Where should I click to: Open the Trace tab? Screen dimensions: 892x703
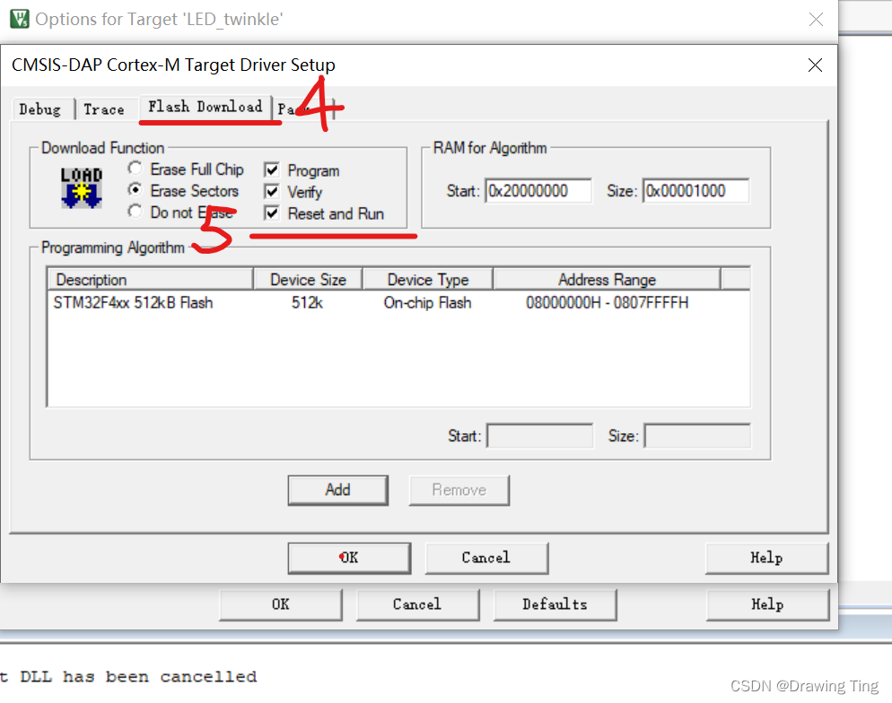click(104, 109)
